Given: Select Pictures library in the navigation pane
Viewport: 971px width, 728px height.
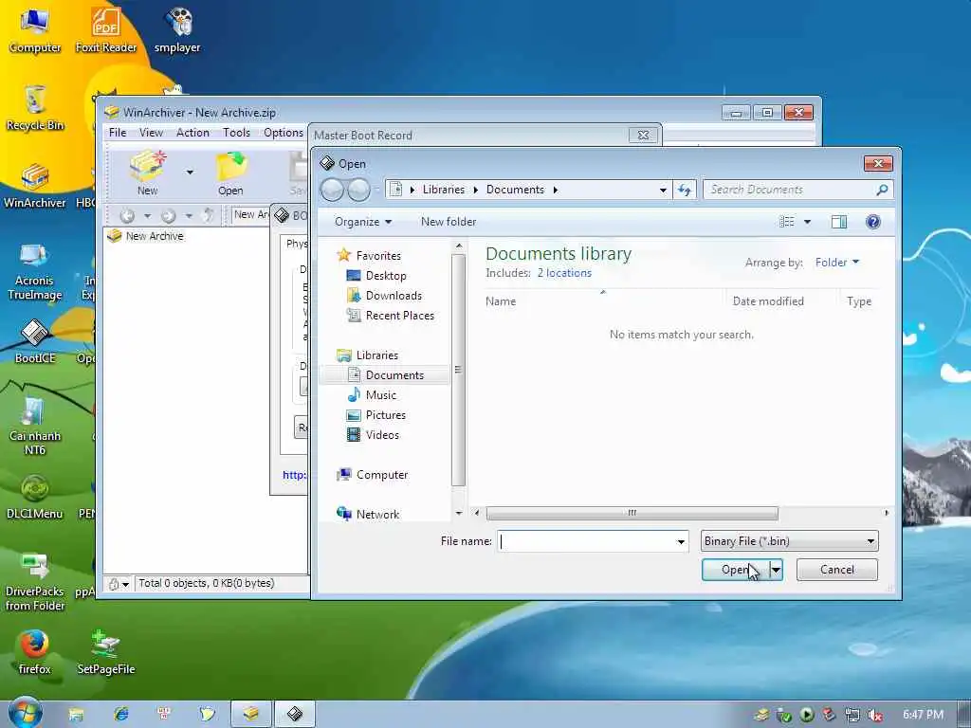Looking at the screenshot, I should [x=386, y=415].
